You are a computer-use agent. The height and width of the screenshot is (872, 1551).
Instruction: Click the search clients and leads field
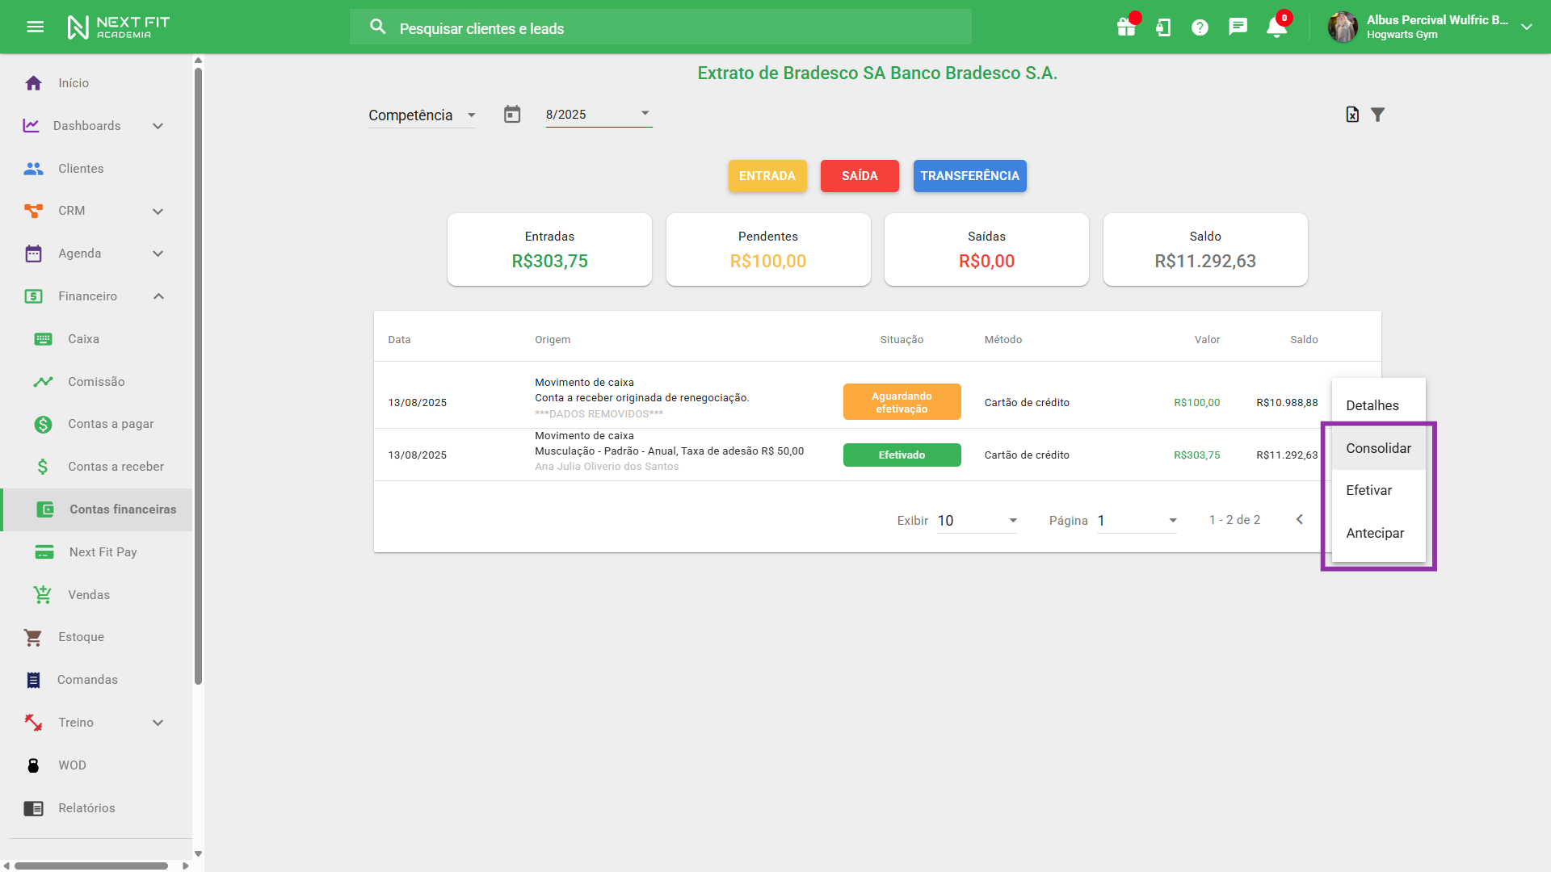[x=660, y=28]
